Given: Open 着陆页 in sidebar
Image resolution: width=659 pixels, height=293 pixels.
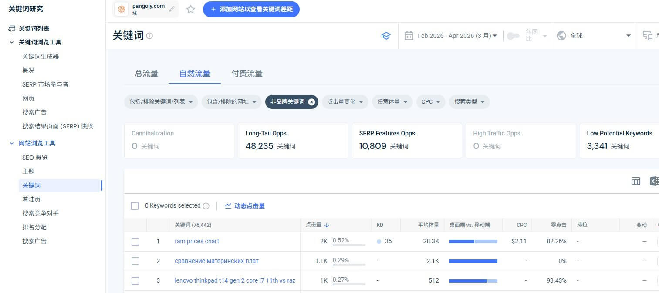Looking at the screenshot, I should pyautogui.click(x=31, y=199).
